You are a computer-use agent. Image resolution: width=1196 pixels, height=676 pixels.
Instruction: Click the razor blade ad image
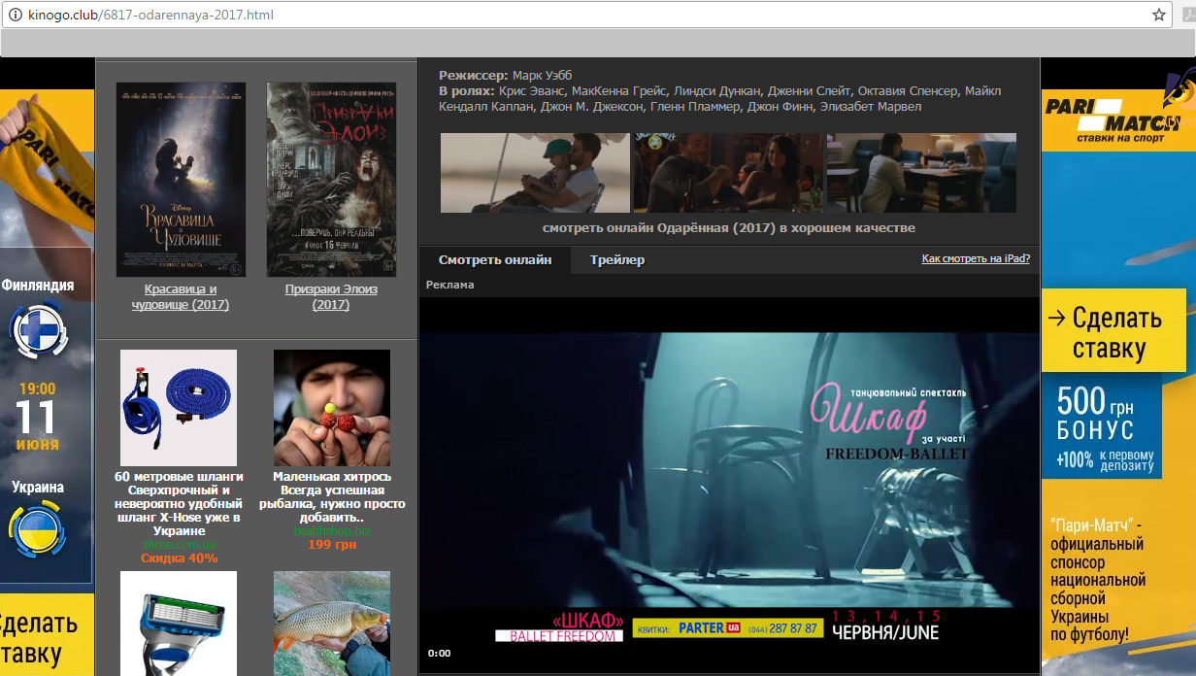[x=179, y=622]
